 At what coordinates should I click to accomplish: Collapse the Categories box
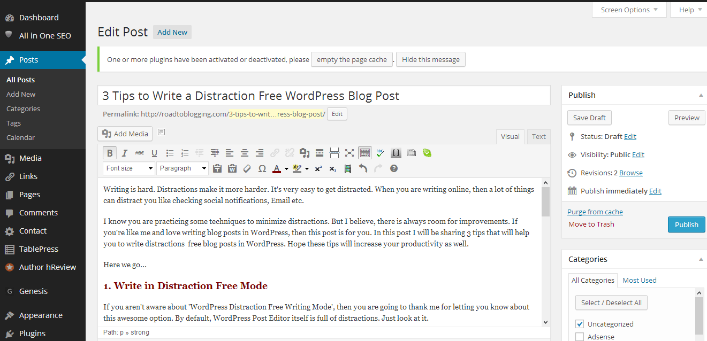[x=701, y=259]
